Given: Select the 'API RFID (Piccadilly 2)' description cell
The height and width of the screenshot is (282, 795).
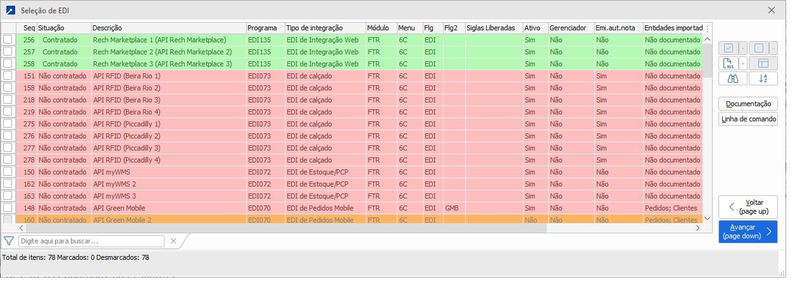Looking at the screenshot, I should click(169, 136).
